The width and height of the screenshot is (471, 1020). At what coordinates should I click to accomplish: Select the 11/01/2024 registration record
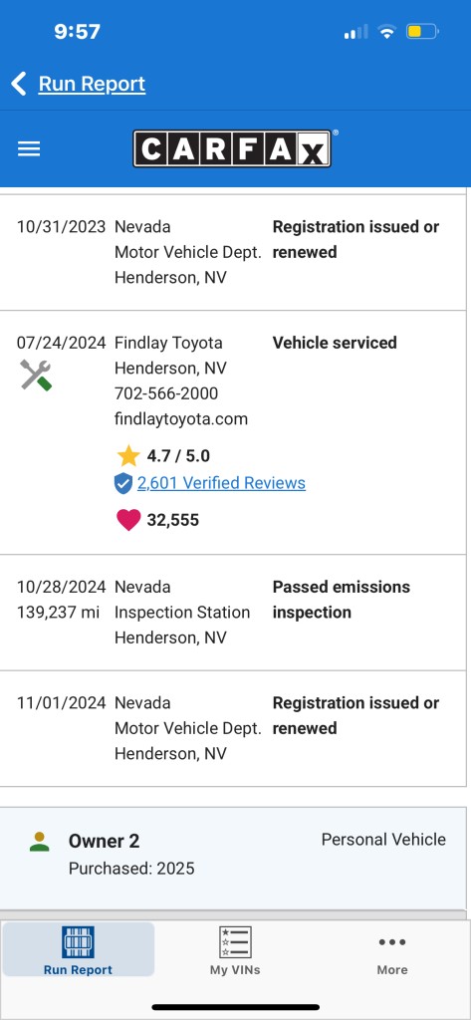233,728
